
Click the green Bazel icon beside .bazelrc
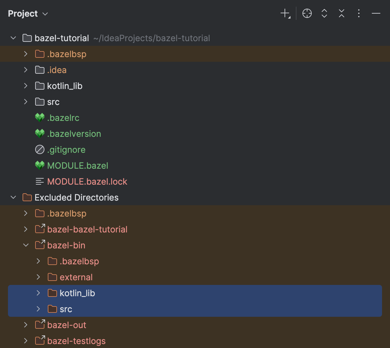39,118
